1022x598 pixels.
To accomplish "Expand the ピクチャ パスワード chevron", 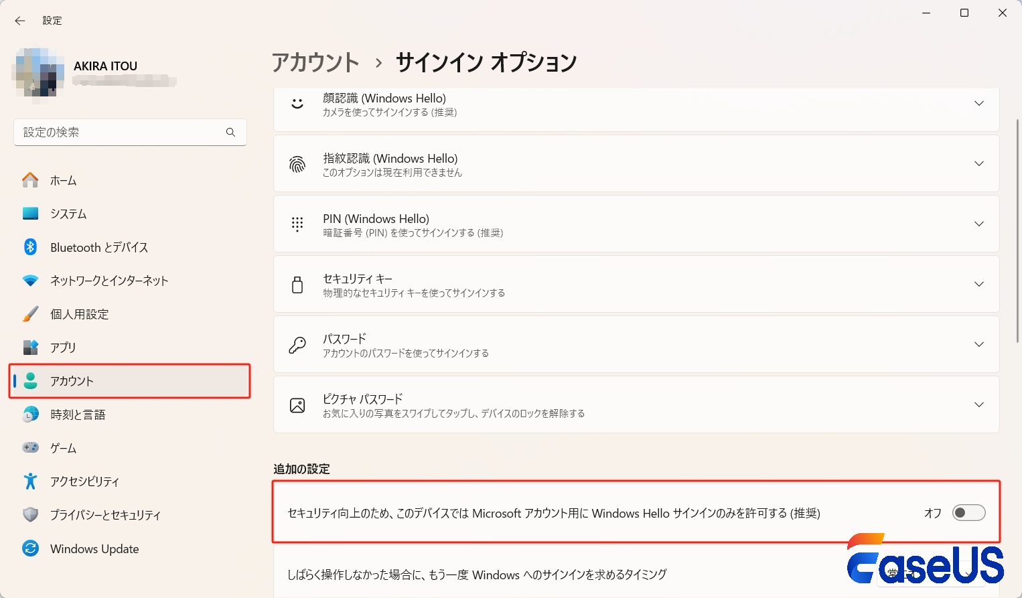I will tap(978, 404).
